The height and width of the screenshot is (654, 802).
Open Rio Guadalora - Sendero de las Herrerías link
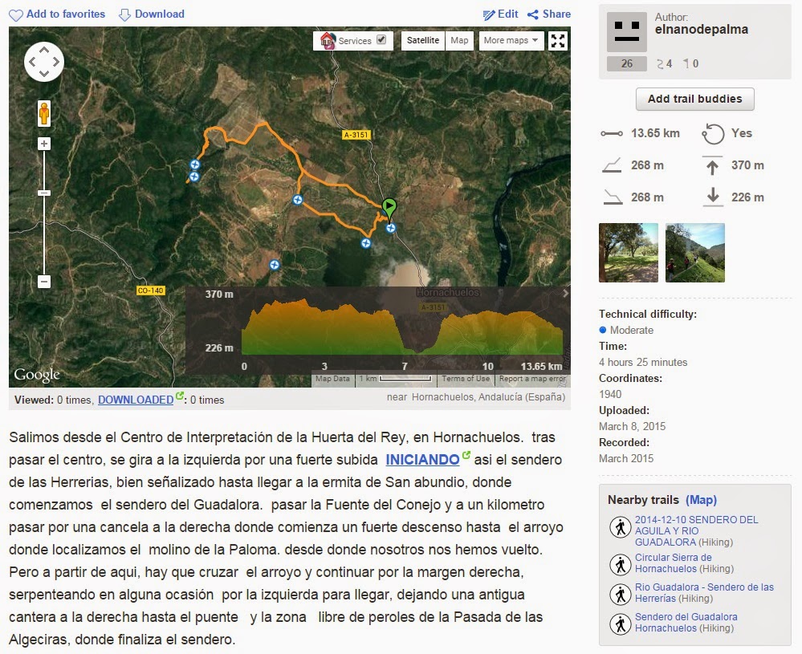tap(704, 593)
